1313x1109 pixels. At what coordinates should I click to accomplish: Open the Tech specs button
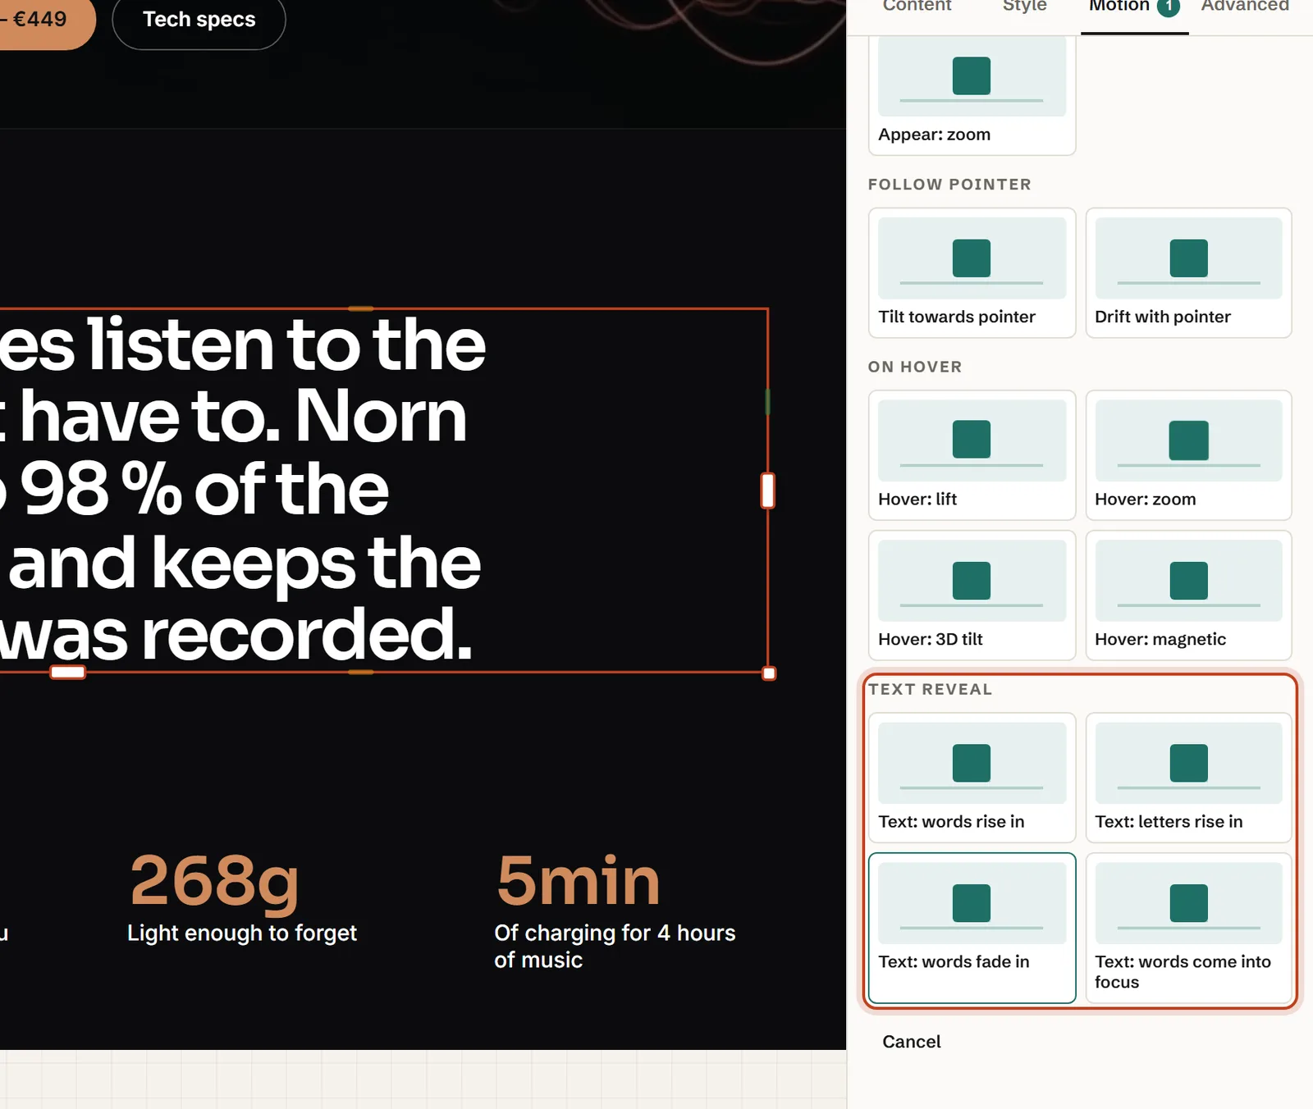[x=199, y=21]
